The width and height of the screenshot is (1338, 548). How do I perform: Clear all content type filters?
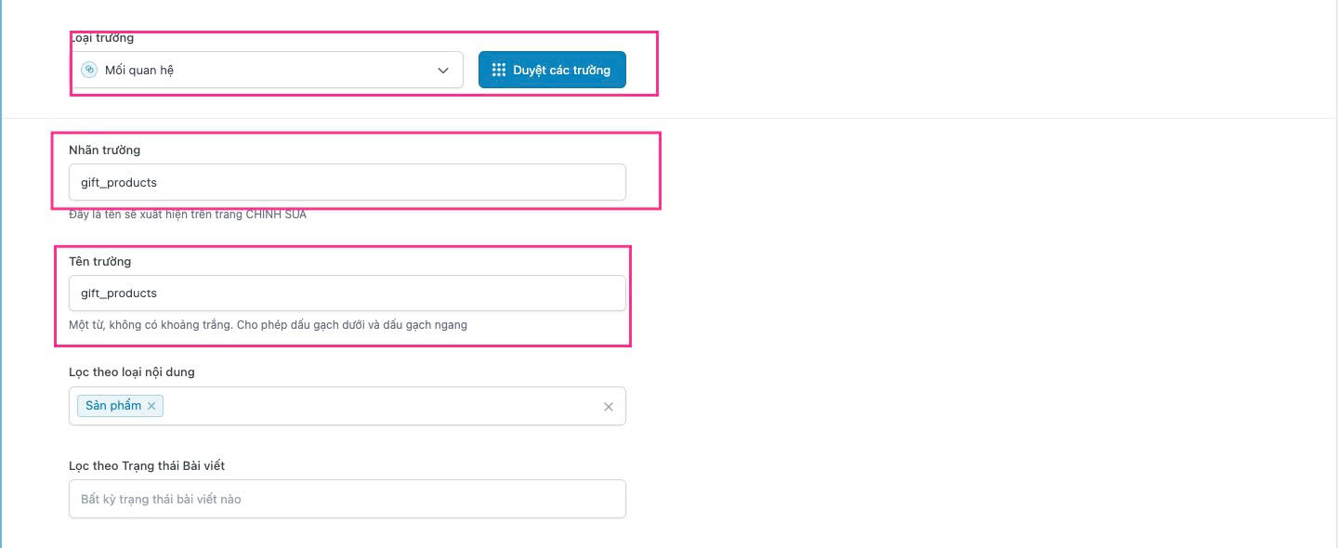[x=609, y=407]
